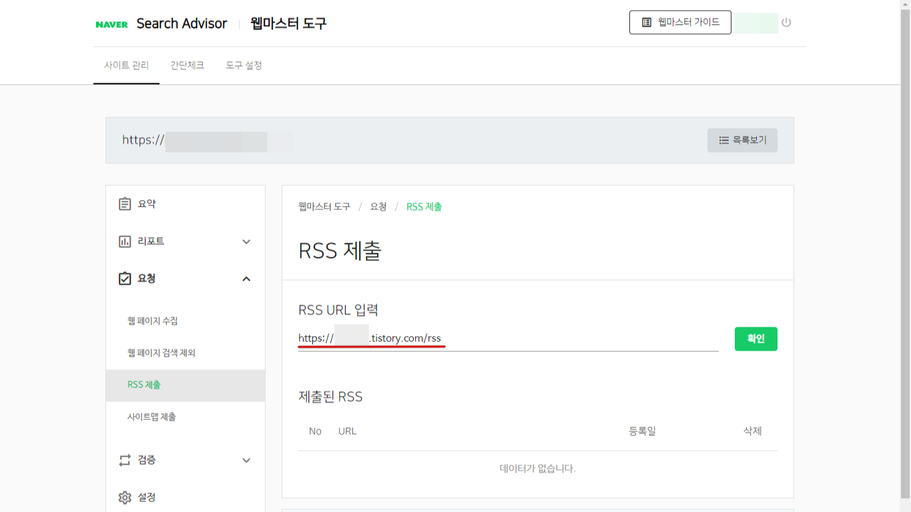Click the 목록보기 button
This screenshot has width=911, height=512.
click(742, 140)
